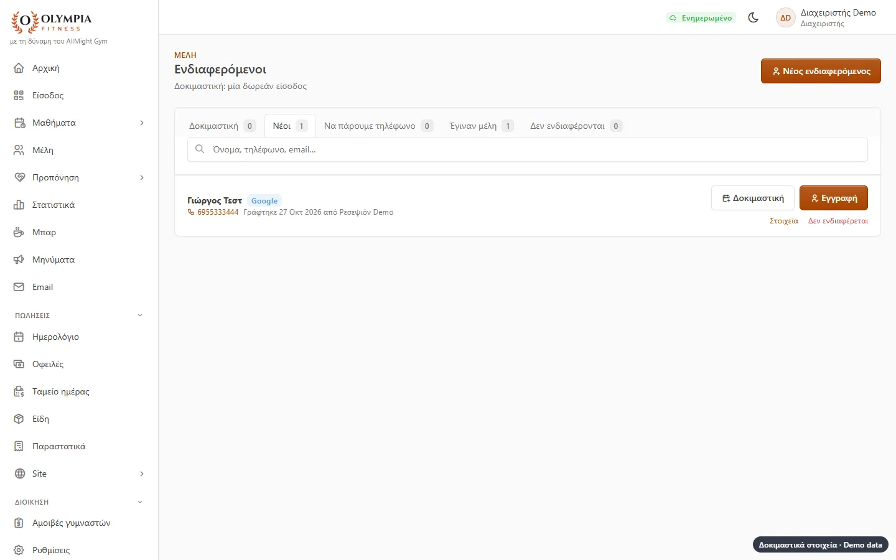Switch to Έγιναν μέλη tab

(482, 126)
